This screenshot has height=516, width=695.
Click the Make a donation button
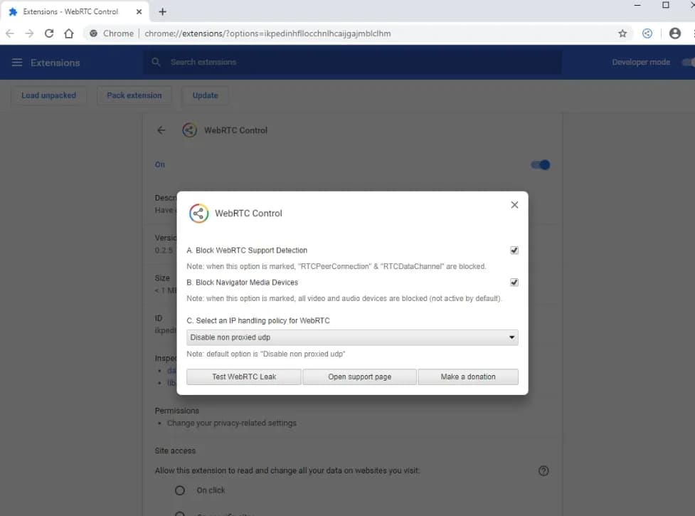click(467, 377)
